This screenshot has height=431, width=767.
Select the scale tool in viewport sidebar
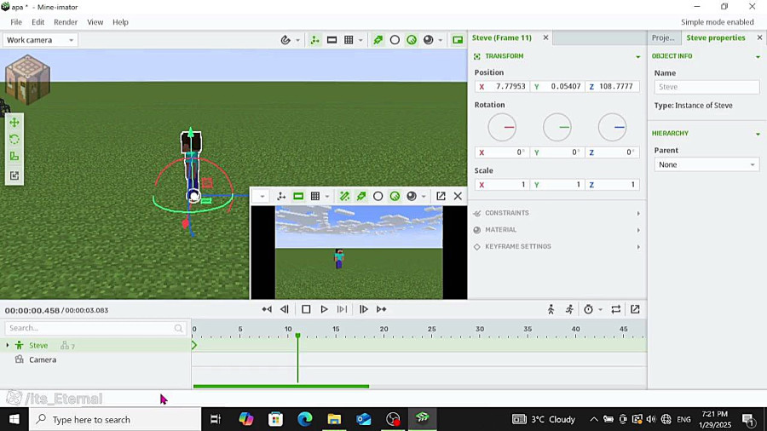point(14,157)
